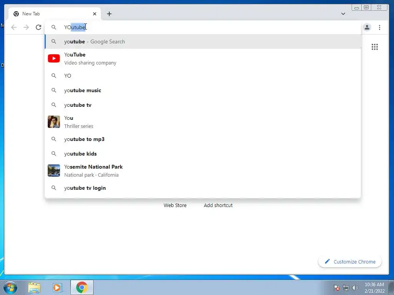Click the address bar search magnifier icon
Screen dimensions: 394x295
[54, 27]
